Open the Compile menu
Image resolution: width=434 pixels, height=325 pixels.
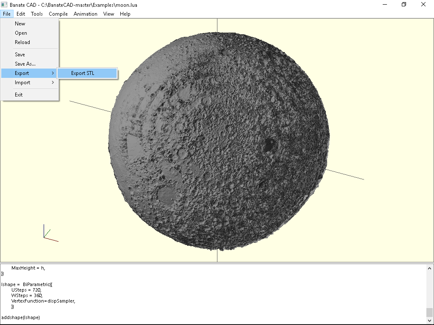click(x=58, y=14)
